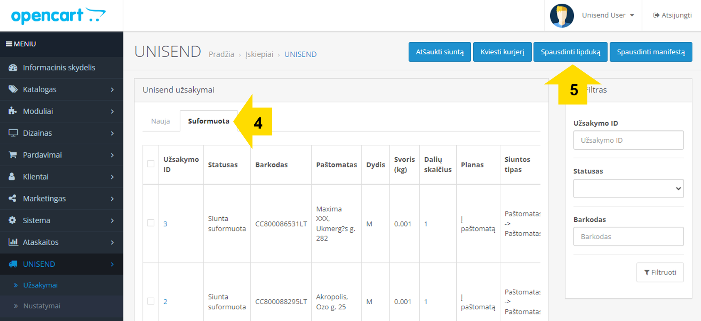Click the Sistema gear icon
The image size is (701, 321).
click(x=12, y=220)
